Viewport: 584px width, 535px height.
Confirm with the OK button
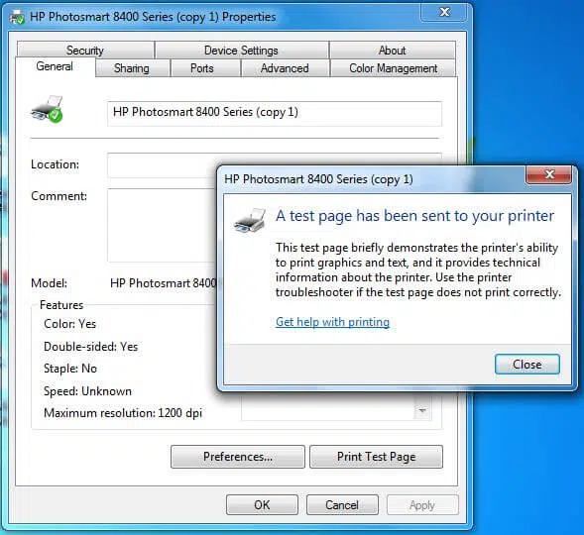click(262, 505)
